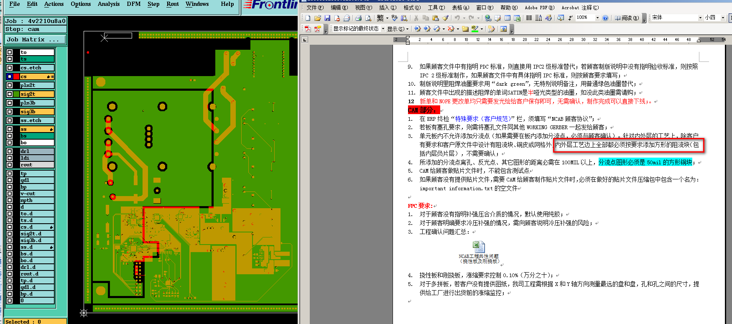This screenshot has width=732, height=324.
Task: Open the Document Map icon
Action: [x=561, y=18]
